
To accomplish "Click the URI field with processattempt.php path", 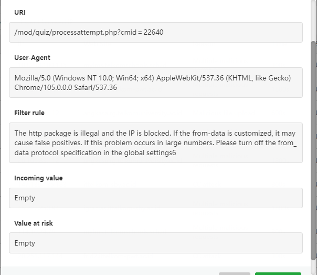I will 156,32.
